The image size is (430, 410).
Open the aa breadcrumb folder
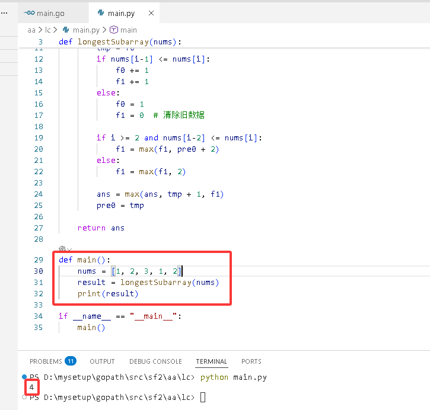tap(31, 30)
